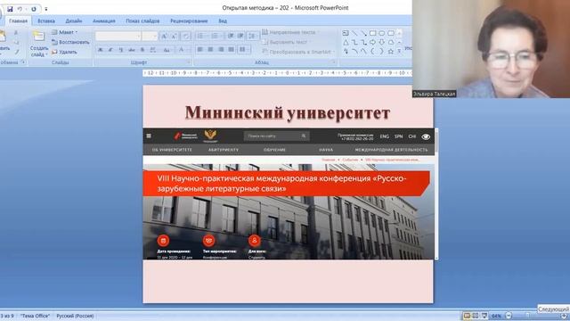This screenshot has height=321, width=570.
Task: Open the Абзац dialog launcher
Action: pos(334,62)
